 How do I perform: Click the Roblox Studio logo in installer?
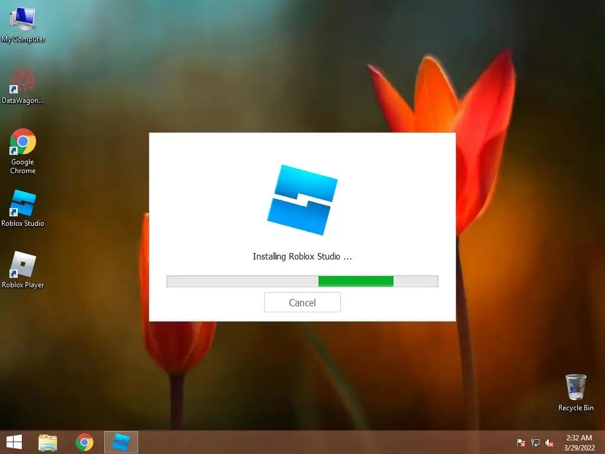click(302, 200)
